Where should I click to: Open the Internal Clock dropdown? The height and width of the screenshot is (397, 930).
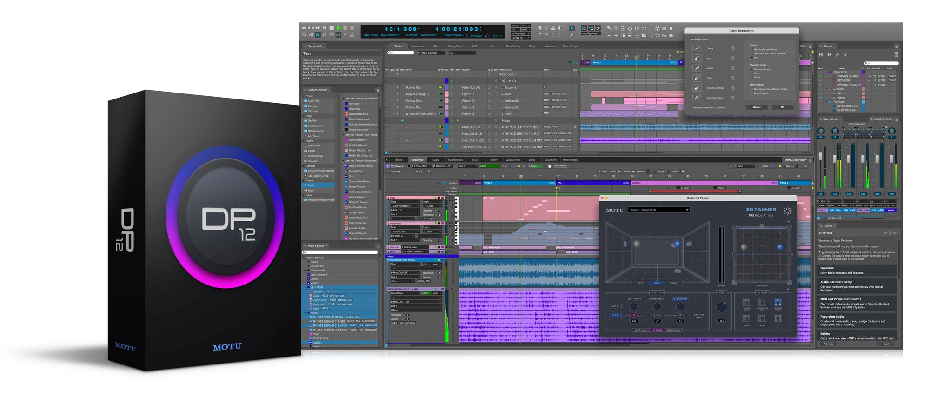521,26
